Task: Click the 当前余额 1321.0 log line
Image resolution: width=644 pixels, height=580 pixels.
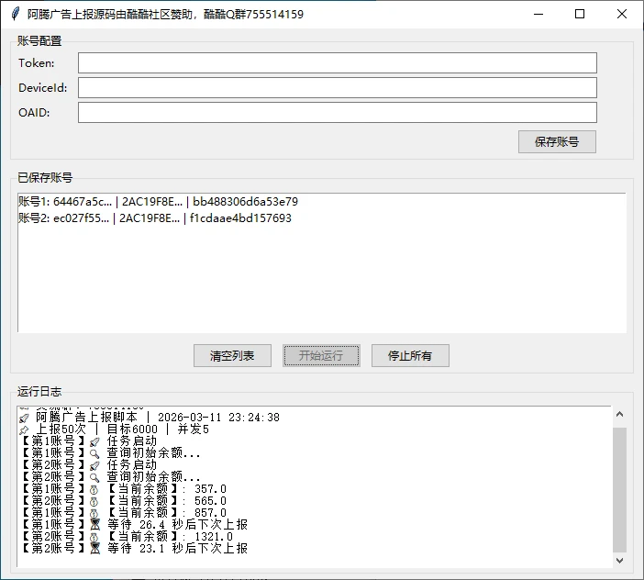Action: [x=127, y=537]
